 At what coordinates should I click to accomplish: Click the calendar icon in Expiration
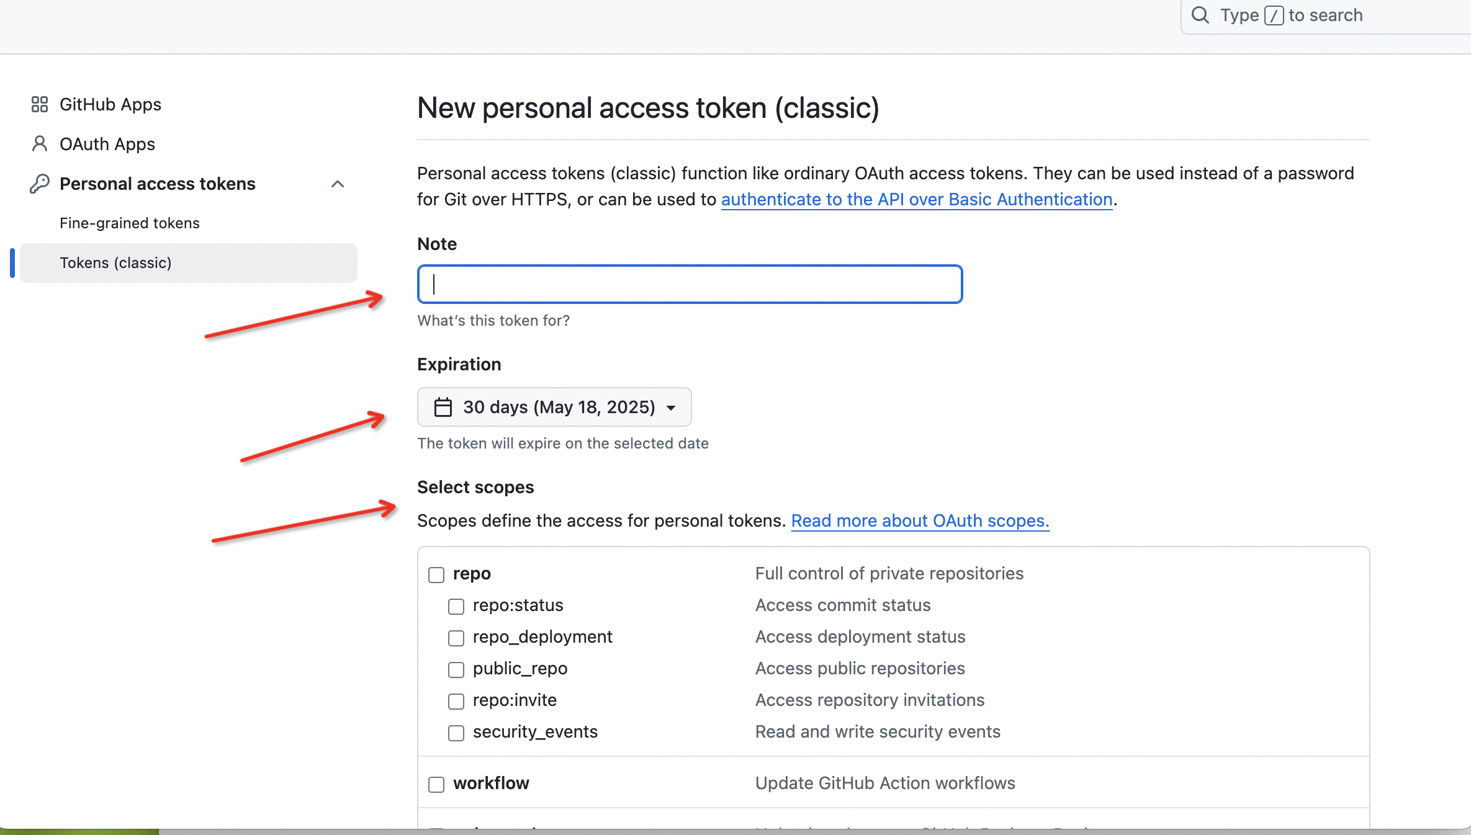click(x=443, y=407)
